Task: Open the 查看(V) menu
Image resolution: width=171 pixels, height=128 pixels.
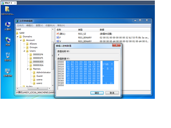Action: click(x=39, y=26)
